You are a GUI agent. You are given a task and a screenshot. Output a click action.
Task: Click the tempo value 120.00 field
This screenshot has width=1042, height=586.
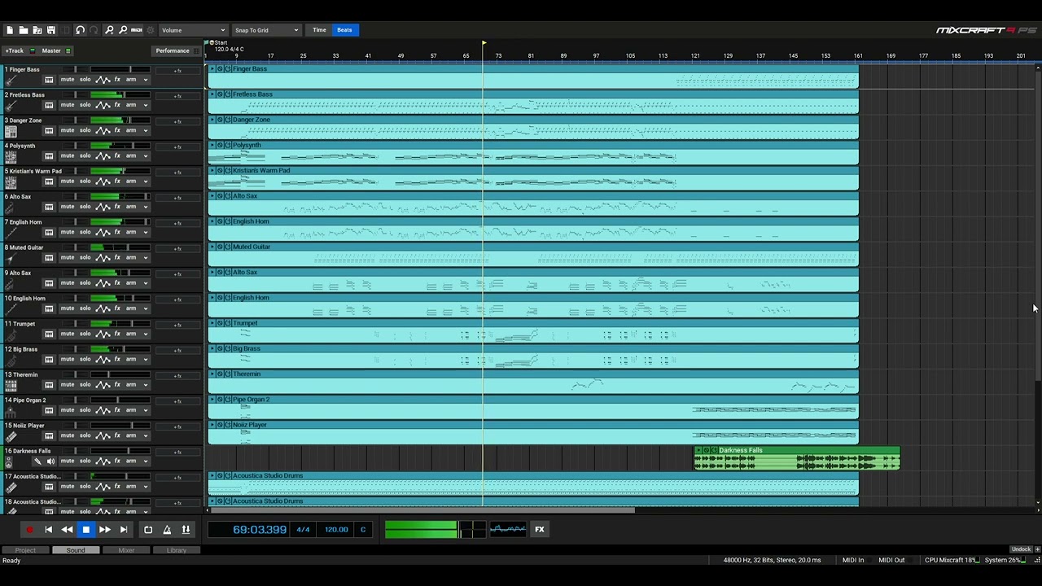click(x=336, y=530)
